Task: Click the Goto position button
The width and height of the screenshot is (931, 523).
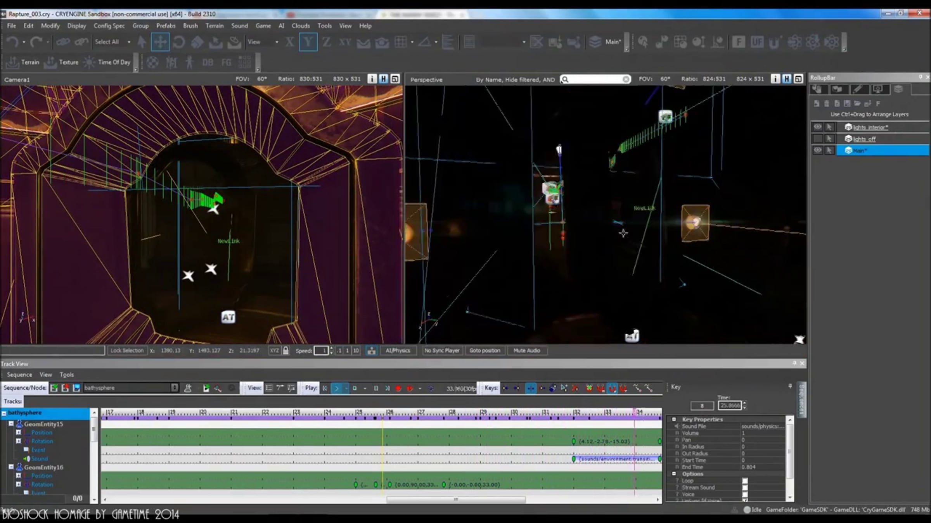Action: (485, 351)
